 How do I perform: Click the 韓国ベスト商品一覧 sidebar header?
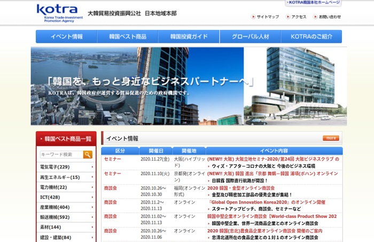[x=66, y=138]
